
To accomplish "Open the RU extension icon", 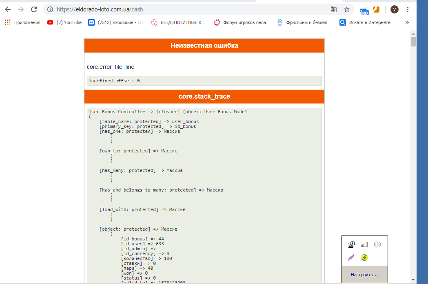I will pyautogui.click(x=364, y=11).
